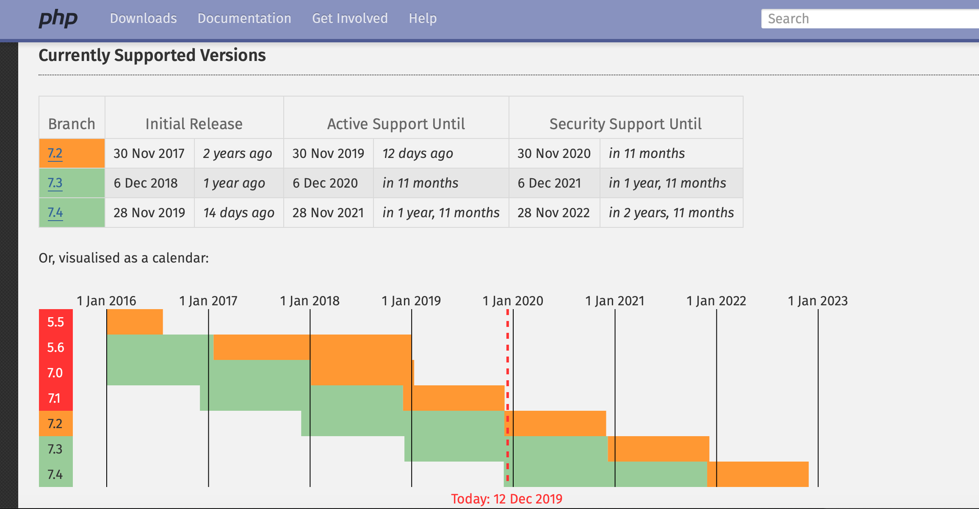This screenshot has height=509, width=979.
Task: Click the green 7.4 calendar label
Action: click(x=55, y=474)
